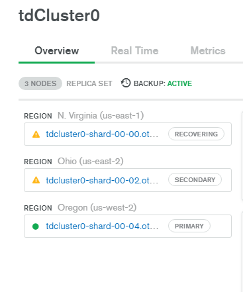
Task: Click the backup history clock icon
Action: 126,83
